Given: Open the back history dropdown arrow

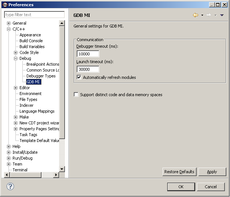Looking at the screenshot, I should [202, 15].
